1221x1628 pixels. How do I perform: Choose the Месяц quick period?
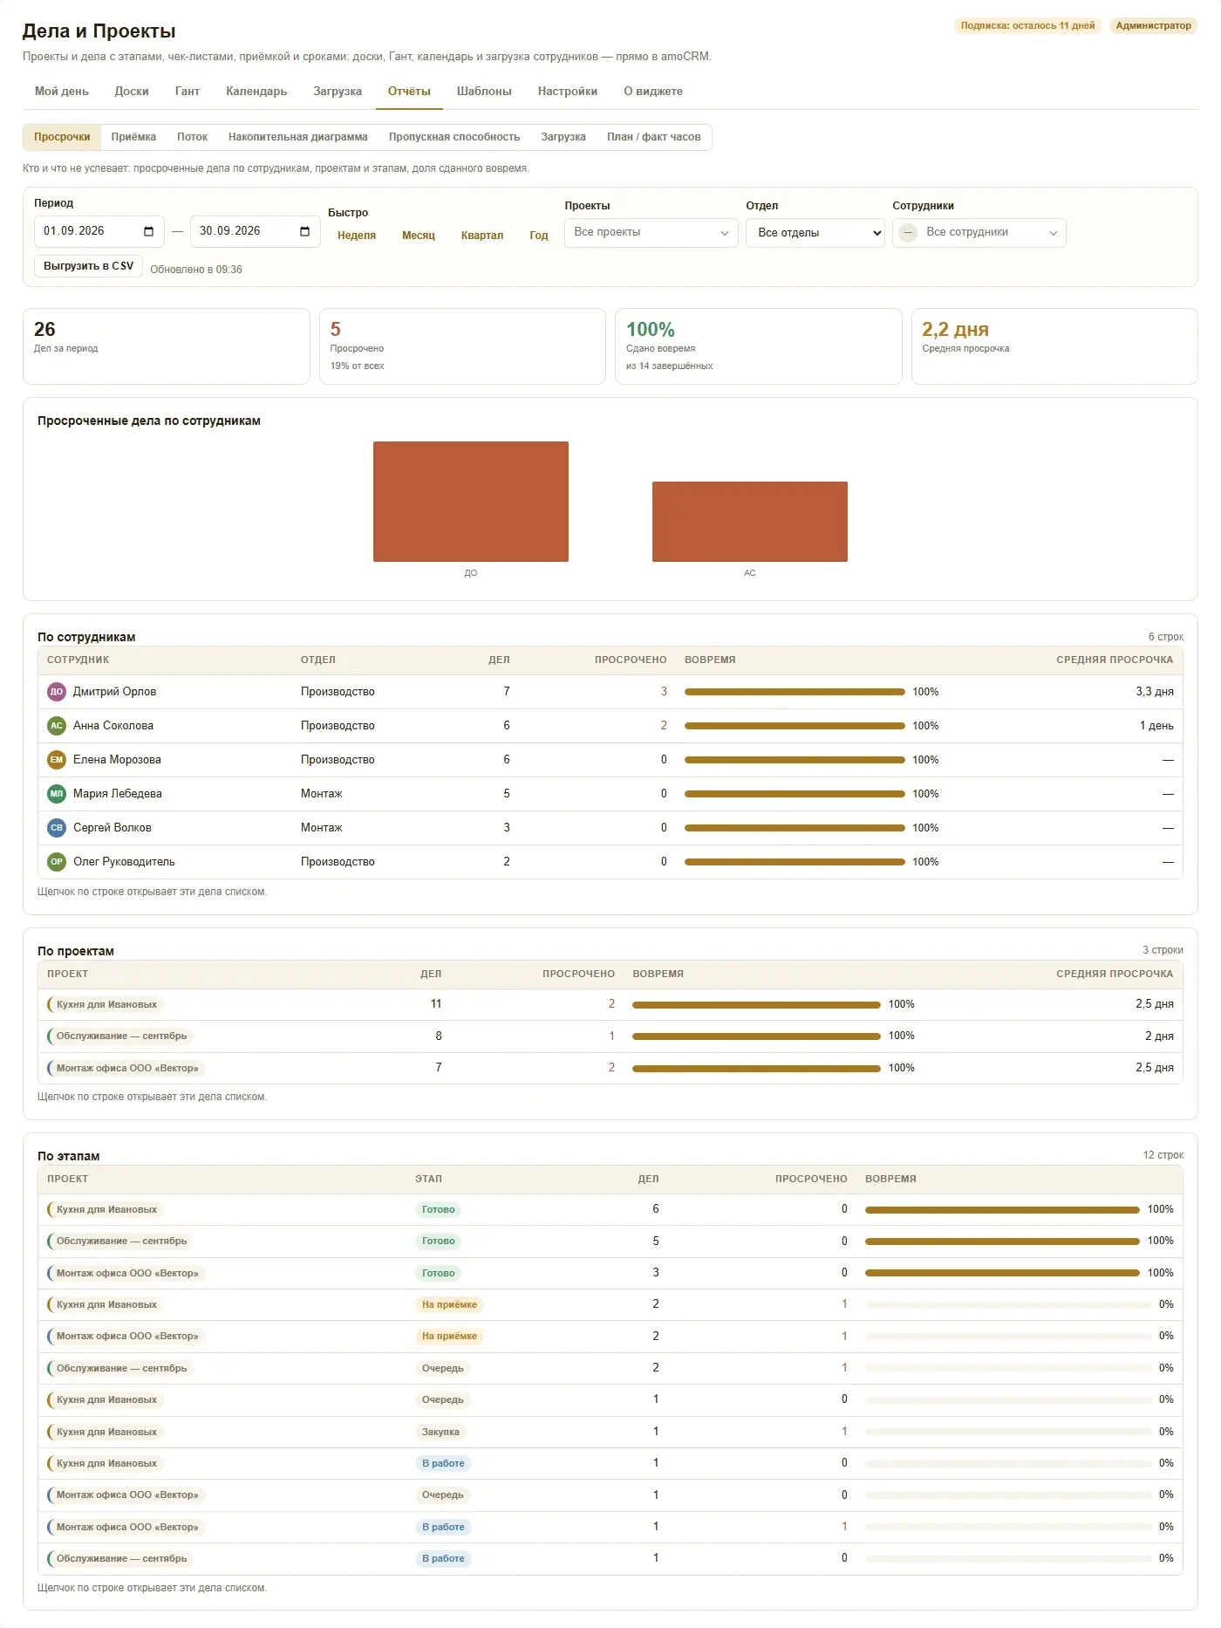tap(419, 236)
